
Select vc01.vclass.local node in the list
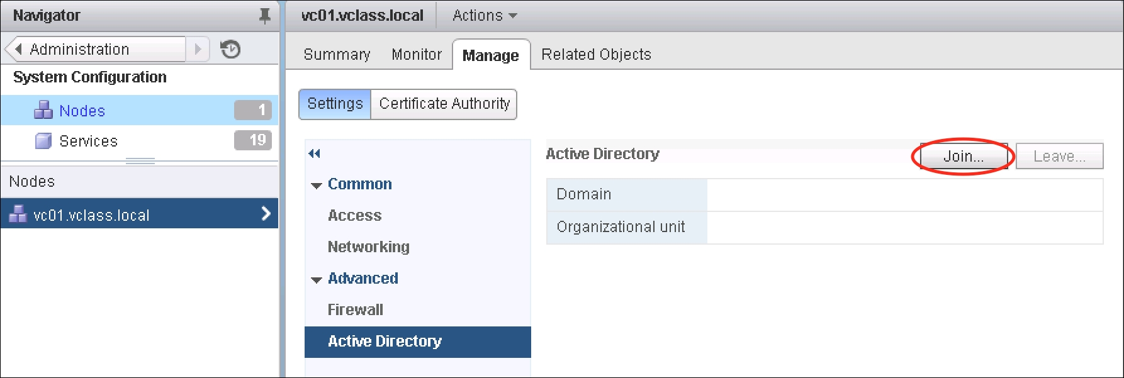coord(139,214)
